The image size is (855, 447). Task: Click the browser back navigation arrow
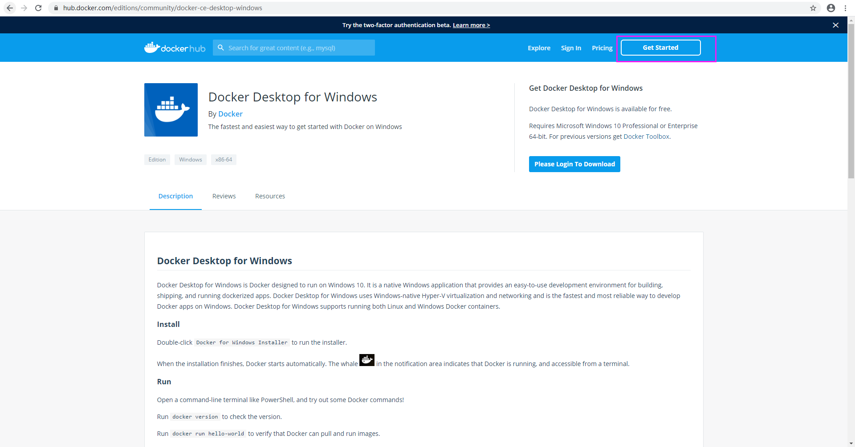tap(9, 8)
